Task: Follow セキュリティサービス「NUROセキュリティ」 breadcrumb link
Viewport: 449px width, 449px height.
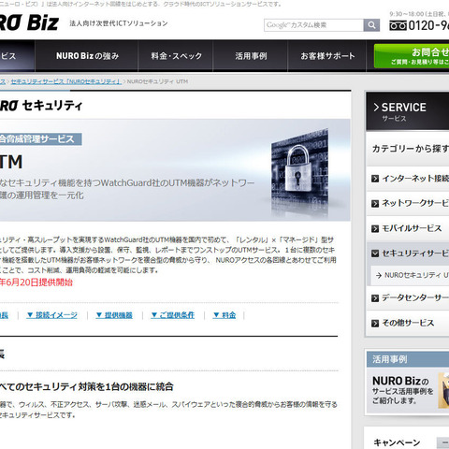Action: click(x=65, y=81)
